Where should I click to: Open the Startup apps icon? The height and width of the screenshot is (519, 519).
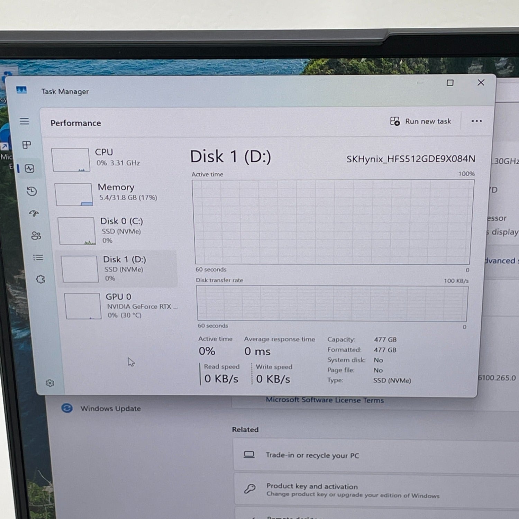pos(34,213)
